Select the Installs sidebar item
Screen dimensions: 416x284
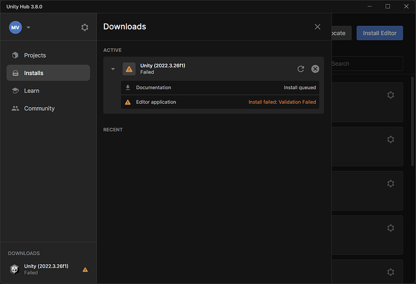click(34, 73)
